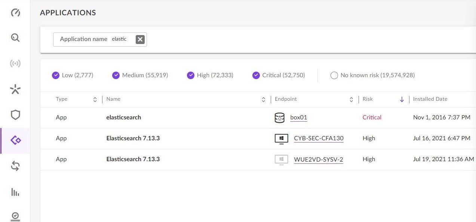Click the elastic filter text field
The image size is (476, 222).
point(120,39)
